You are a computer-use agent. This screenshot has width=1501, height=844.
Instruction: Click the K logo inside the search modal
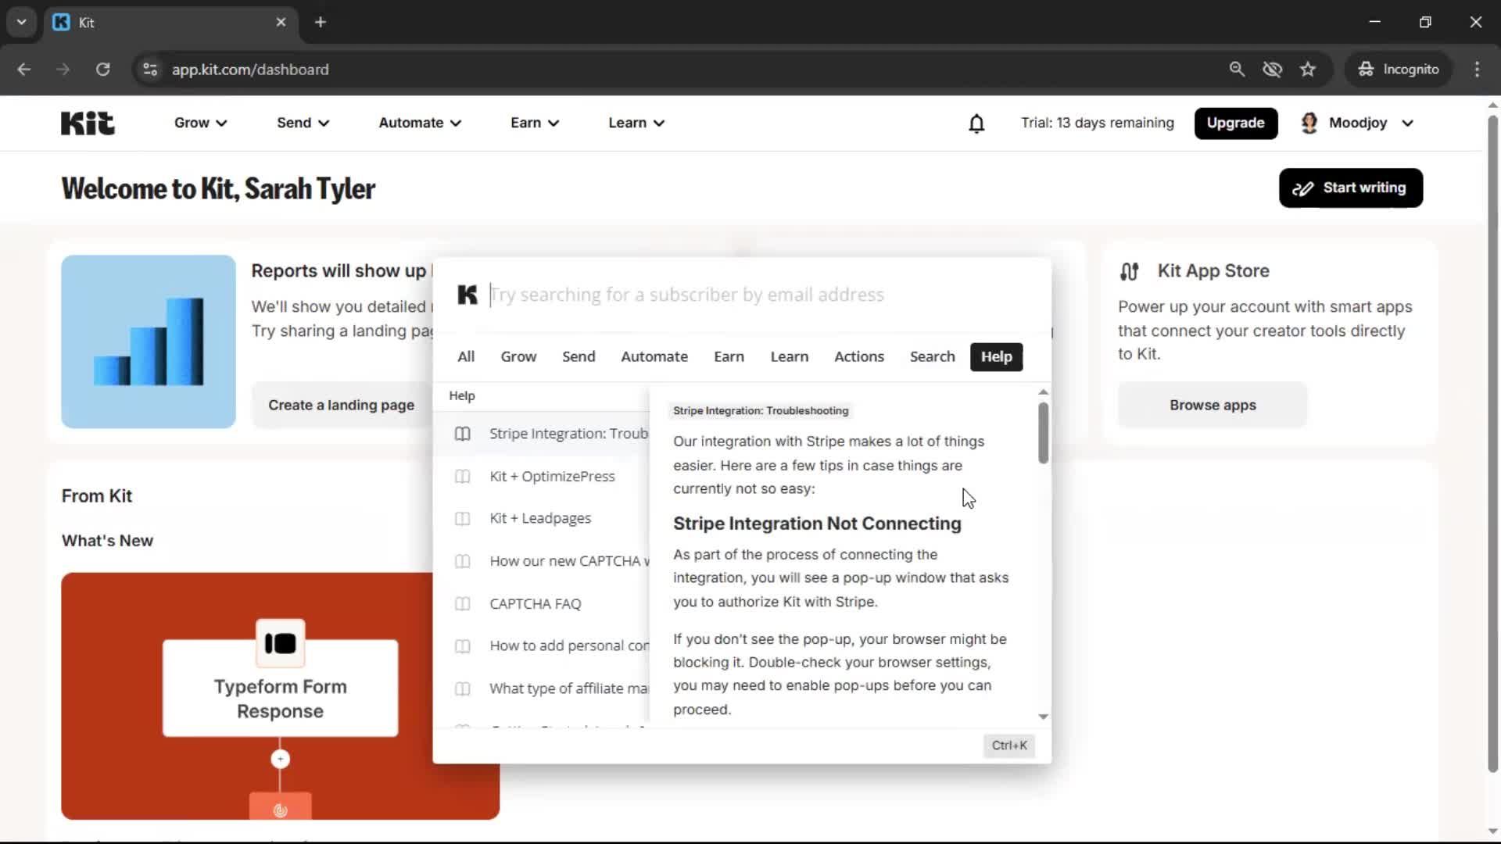[x=467, y=295]
